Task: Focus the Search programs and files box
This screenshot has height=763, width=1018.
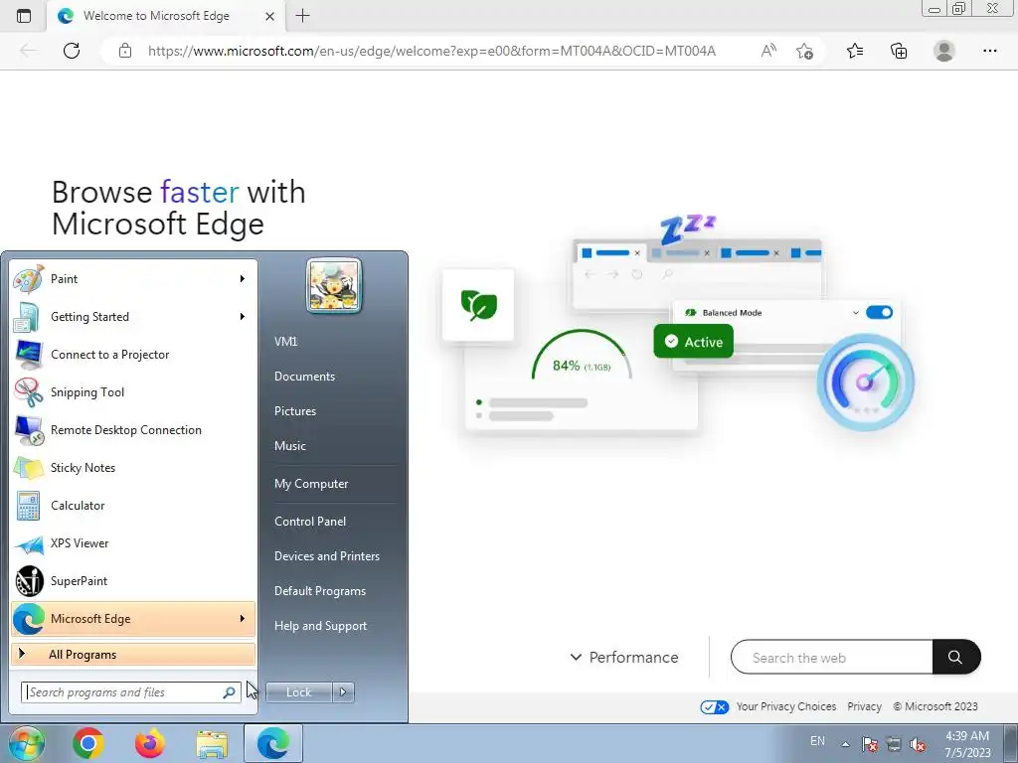Action: 130,692
